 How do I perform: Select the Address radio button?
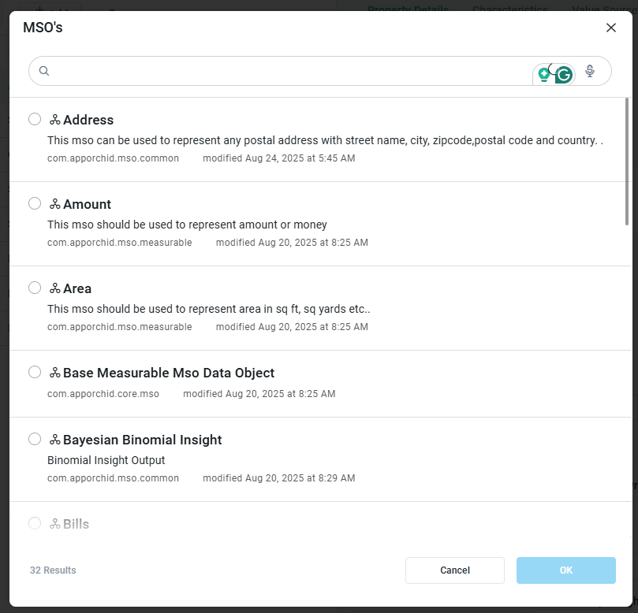coord(35,119)
